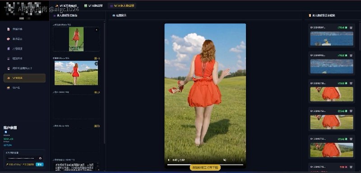Image resolution: width=361 pixels, height=173 pixels.
Task: Play the result video
Action: tap(168, 160)
